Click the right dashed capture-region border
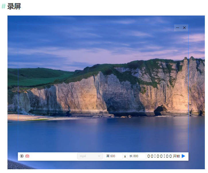208x173 pixels. (x=188, y=86)
